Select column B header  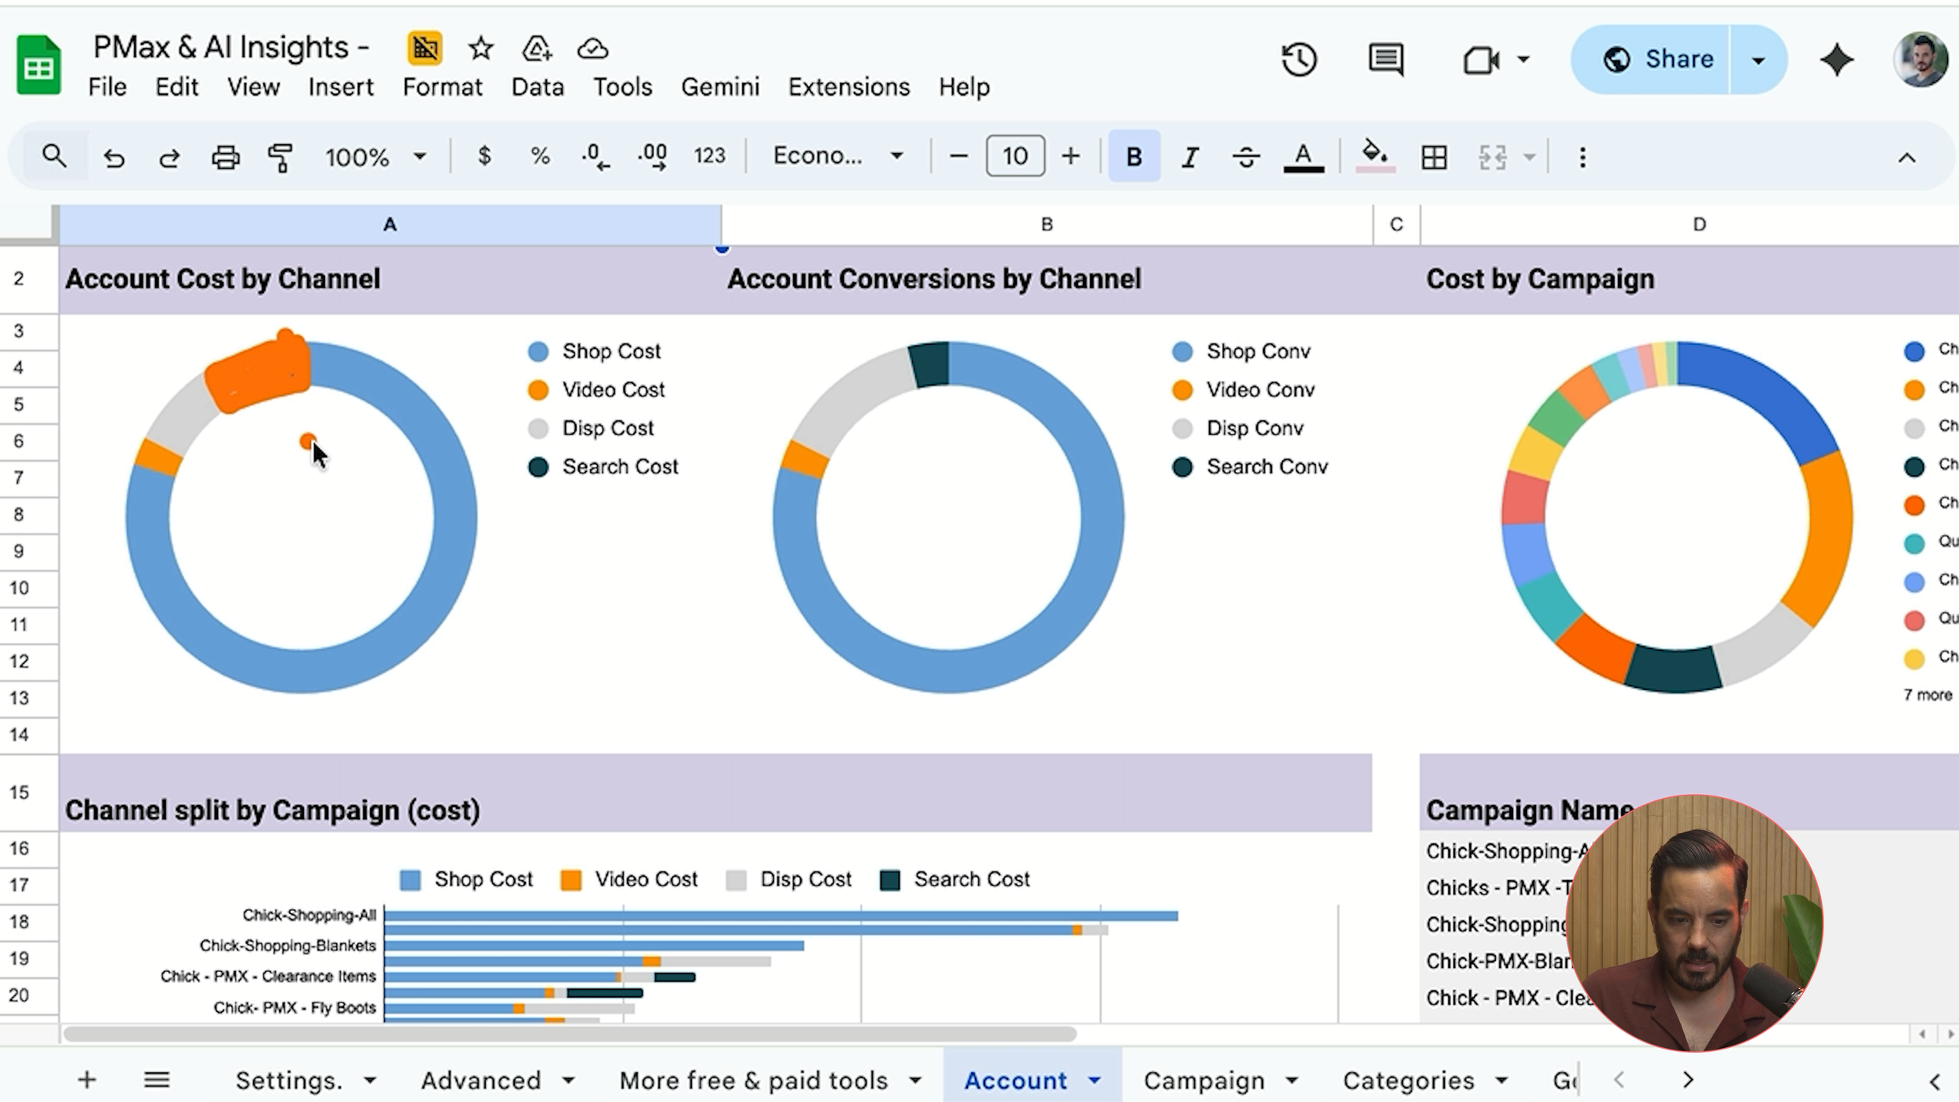pyautogui.click(x=1047, y=225)
